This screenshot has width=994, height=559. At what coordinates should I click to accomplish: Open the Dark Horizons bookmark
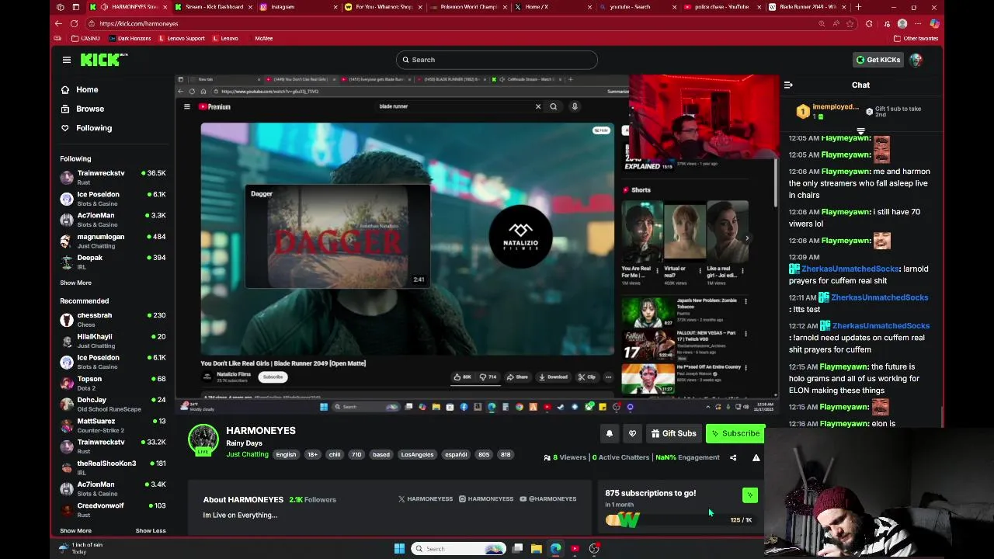coord(128,38)
